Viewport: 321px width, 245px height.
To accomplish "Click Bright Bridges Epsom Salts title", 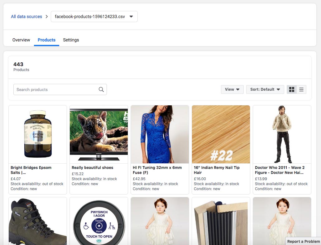I will point(31,170).
